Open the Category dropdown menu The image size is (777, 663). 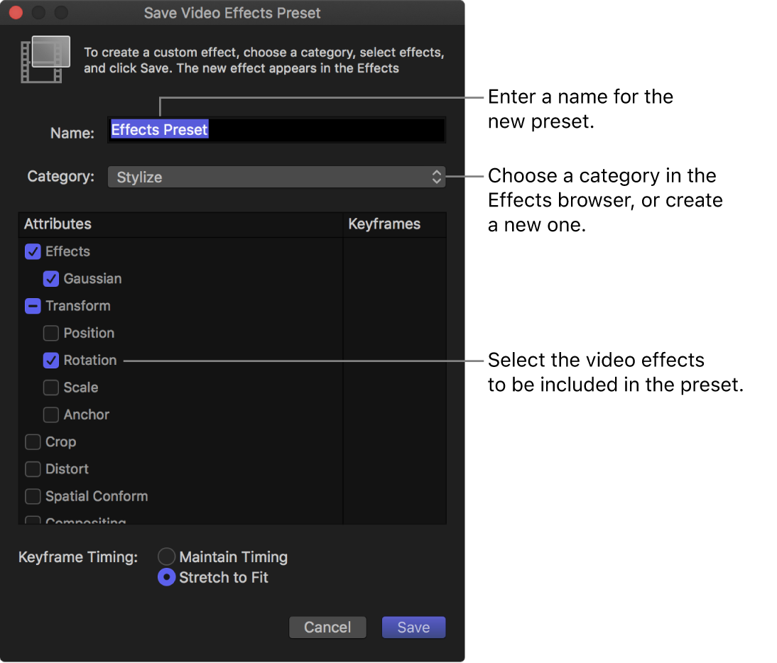click(276, 177)
